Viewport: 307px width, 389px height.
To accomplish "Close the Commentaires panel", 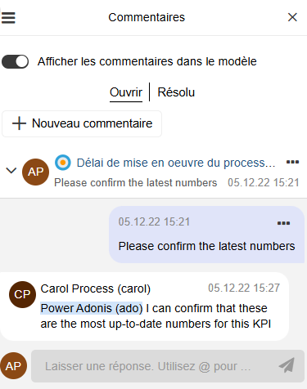I will pyautogui.click(x=292, y=17).
